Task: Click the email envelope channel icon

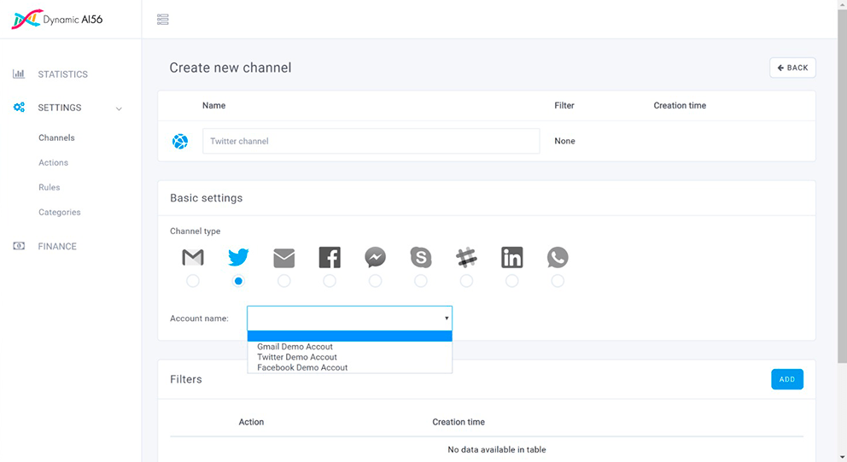Action: pyautogui.click(x=283, y=257)
